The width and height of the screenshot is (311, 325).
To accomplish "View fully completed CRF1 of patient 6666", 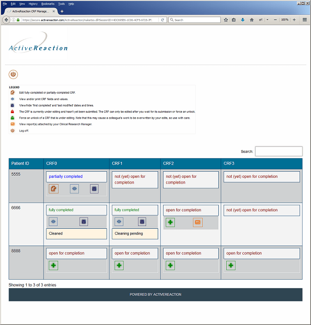I will (x=119, y=222).
